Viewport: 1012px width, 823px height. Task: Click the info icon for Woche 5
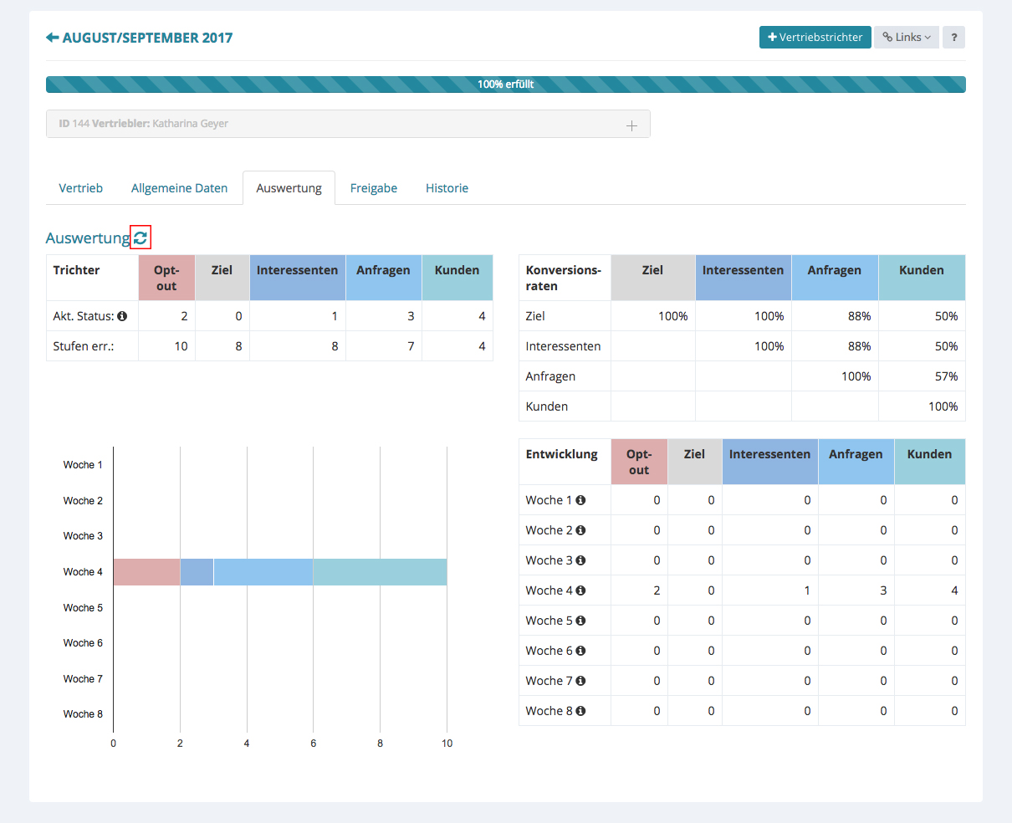pyautogui.click(x=580, y=621)
